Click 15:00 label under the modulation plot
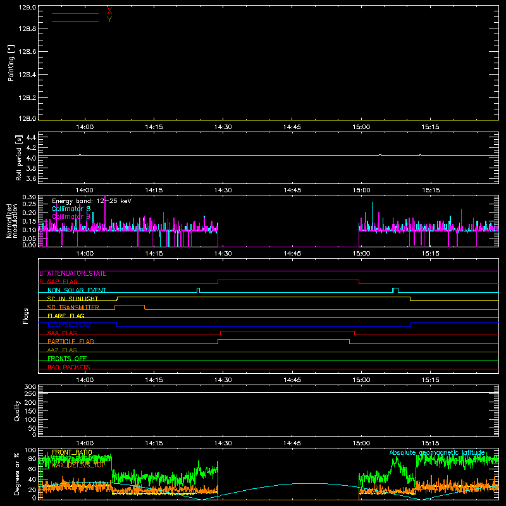Viewport: 506px width, 506px height. [x=361, y=254]
